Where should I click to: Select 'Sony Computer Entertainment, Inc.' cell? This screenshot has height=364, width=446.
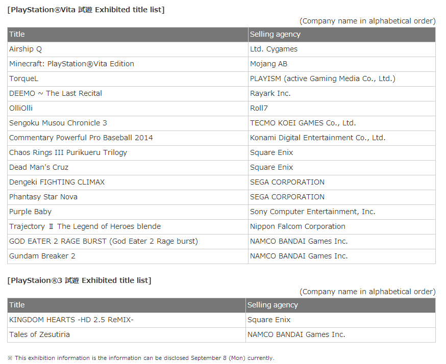pos(342,212)
